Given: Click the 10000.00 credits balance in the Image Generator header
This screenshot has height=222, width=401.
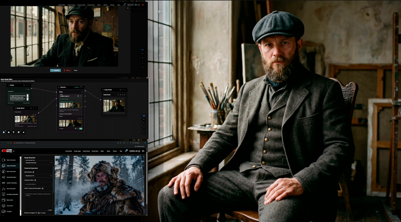Looking at the screenshot, I should coord(134,151).
